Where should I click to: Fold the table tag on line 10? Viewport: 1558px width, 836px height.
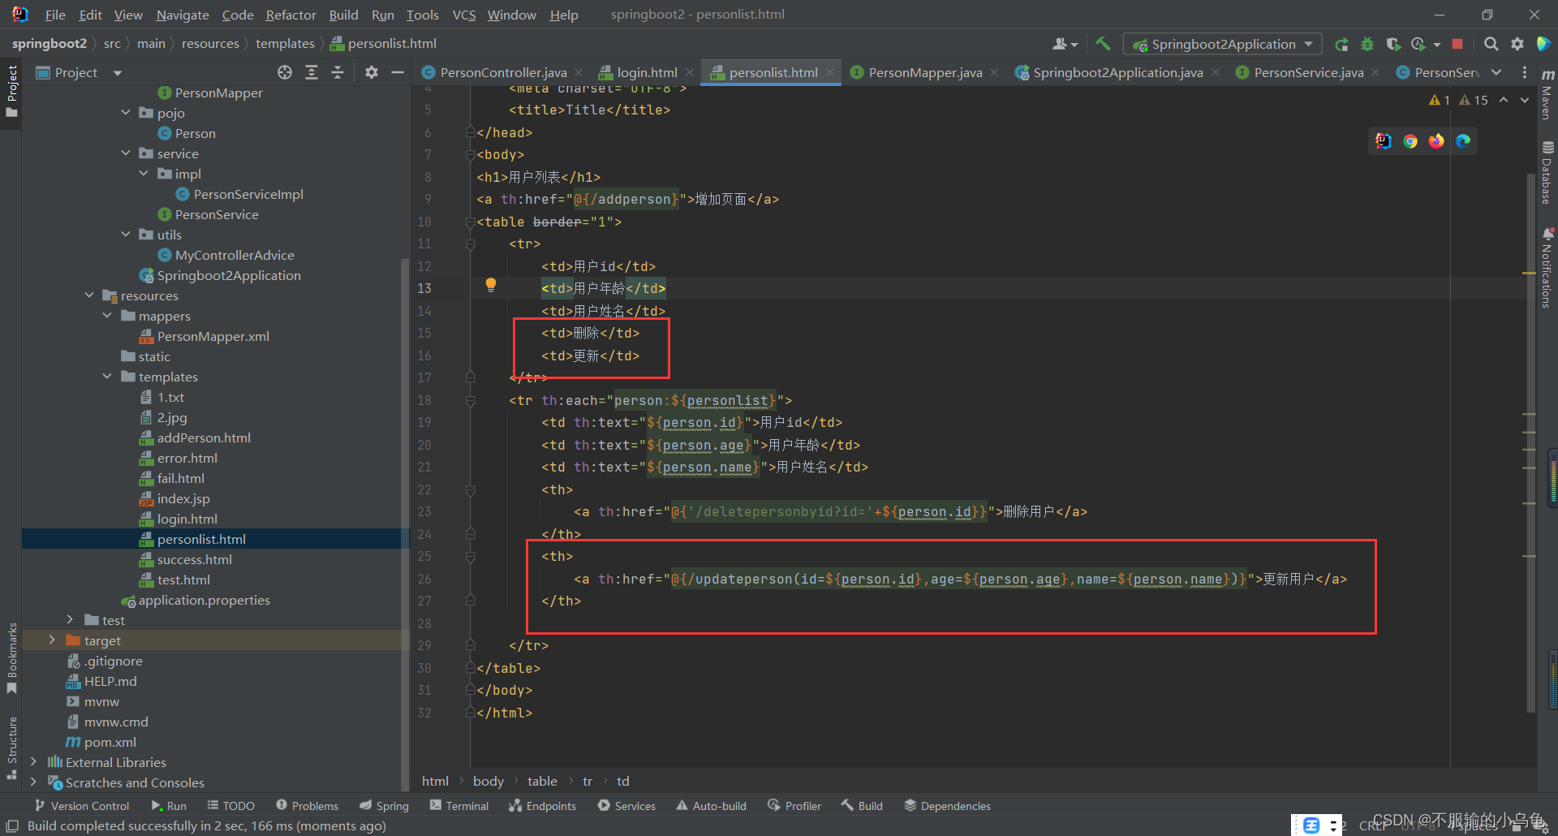[x=470, y=222]
